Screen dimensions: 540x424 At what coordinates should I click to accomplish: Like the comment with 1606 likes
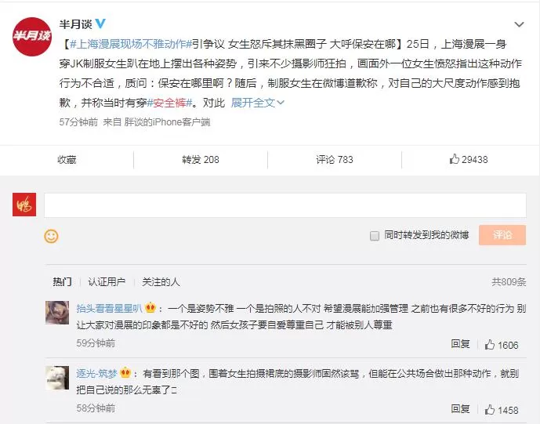tap(501, 345)
